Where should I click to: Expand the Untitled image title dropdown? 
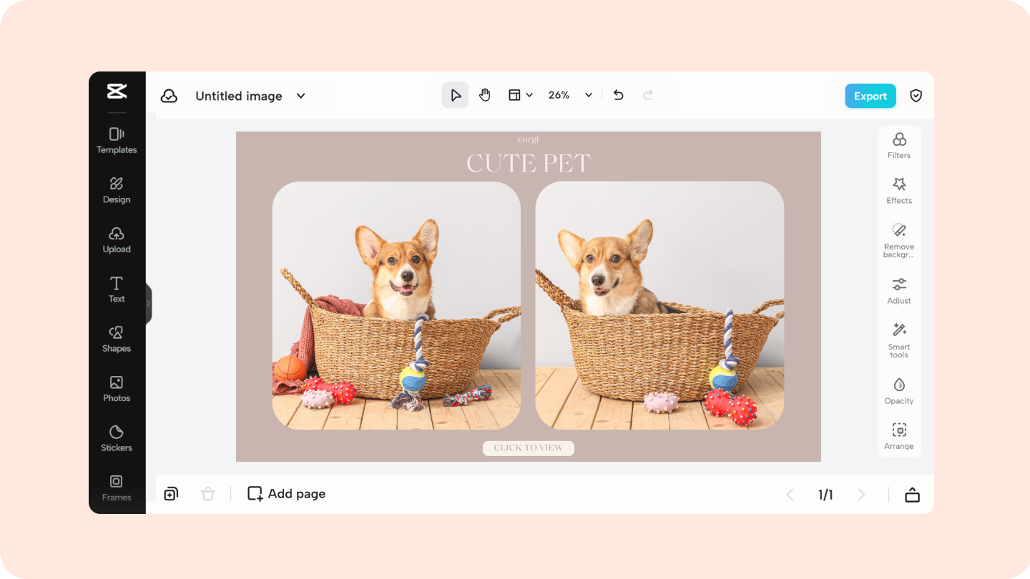coord(300,95)
